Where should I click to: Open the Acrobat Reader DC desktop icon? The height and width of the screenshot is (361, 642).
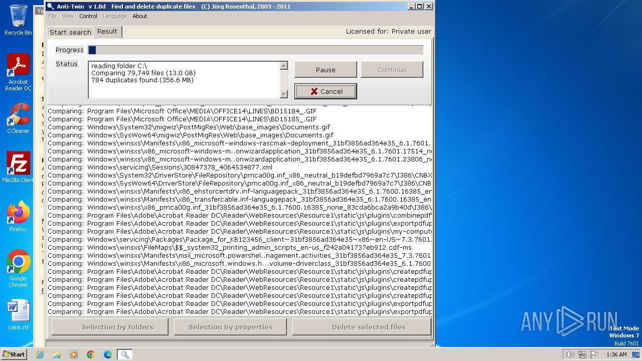(18, 72)
